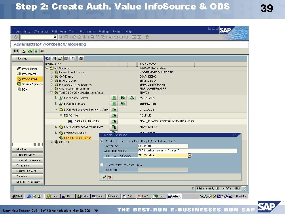The image size is (285, 214).
Task: Click the yellow Exit icon in the toolbar
Action: tap(80, 37)
